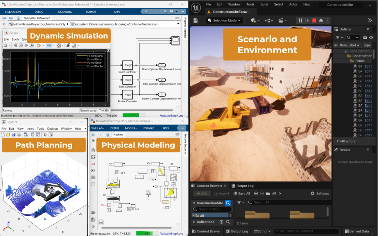Save Figure 9 with the disk icon
This screenshot has height=236, width=378.
tap(13, 135)
